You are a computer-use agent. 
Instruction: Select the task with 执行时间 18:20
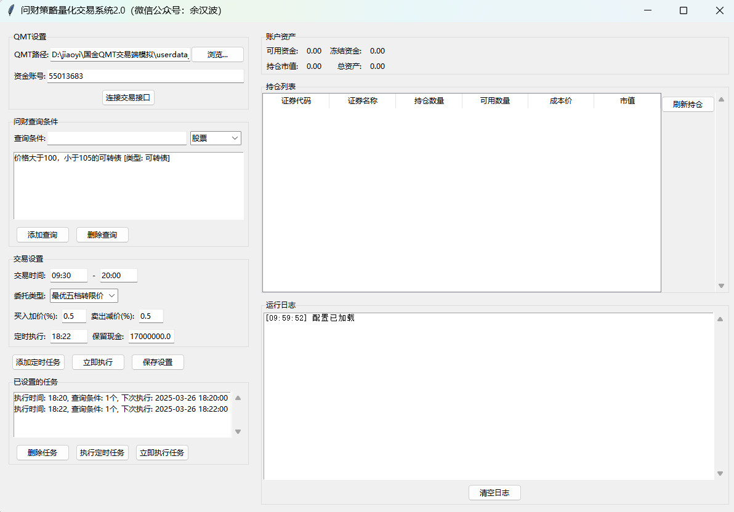pos(121,398)
